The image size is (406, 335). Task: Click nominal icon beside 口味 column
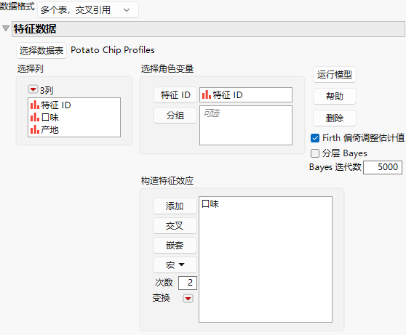(35, 118)
